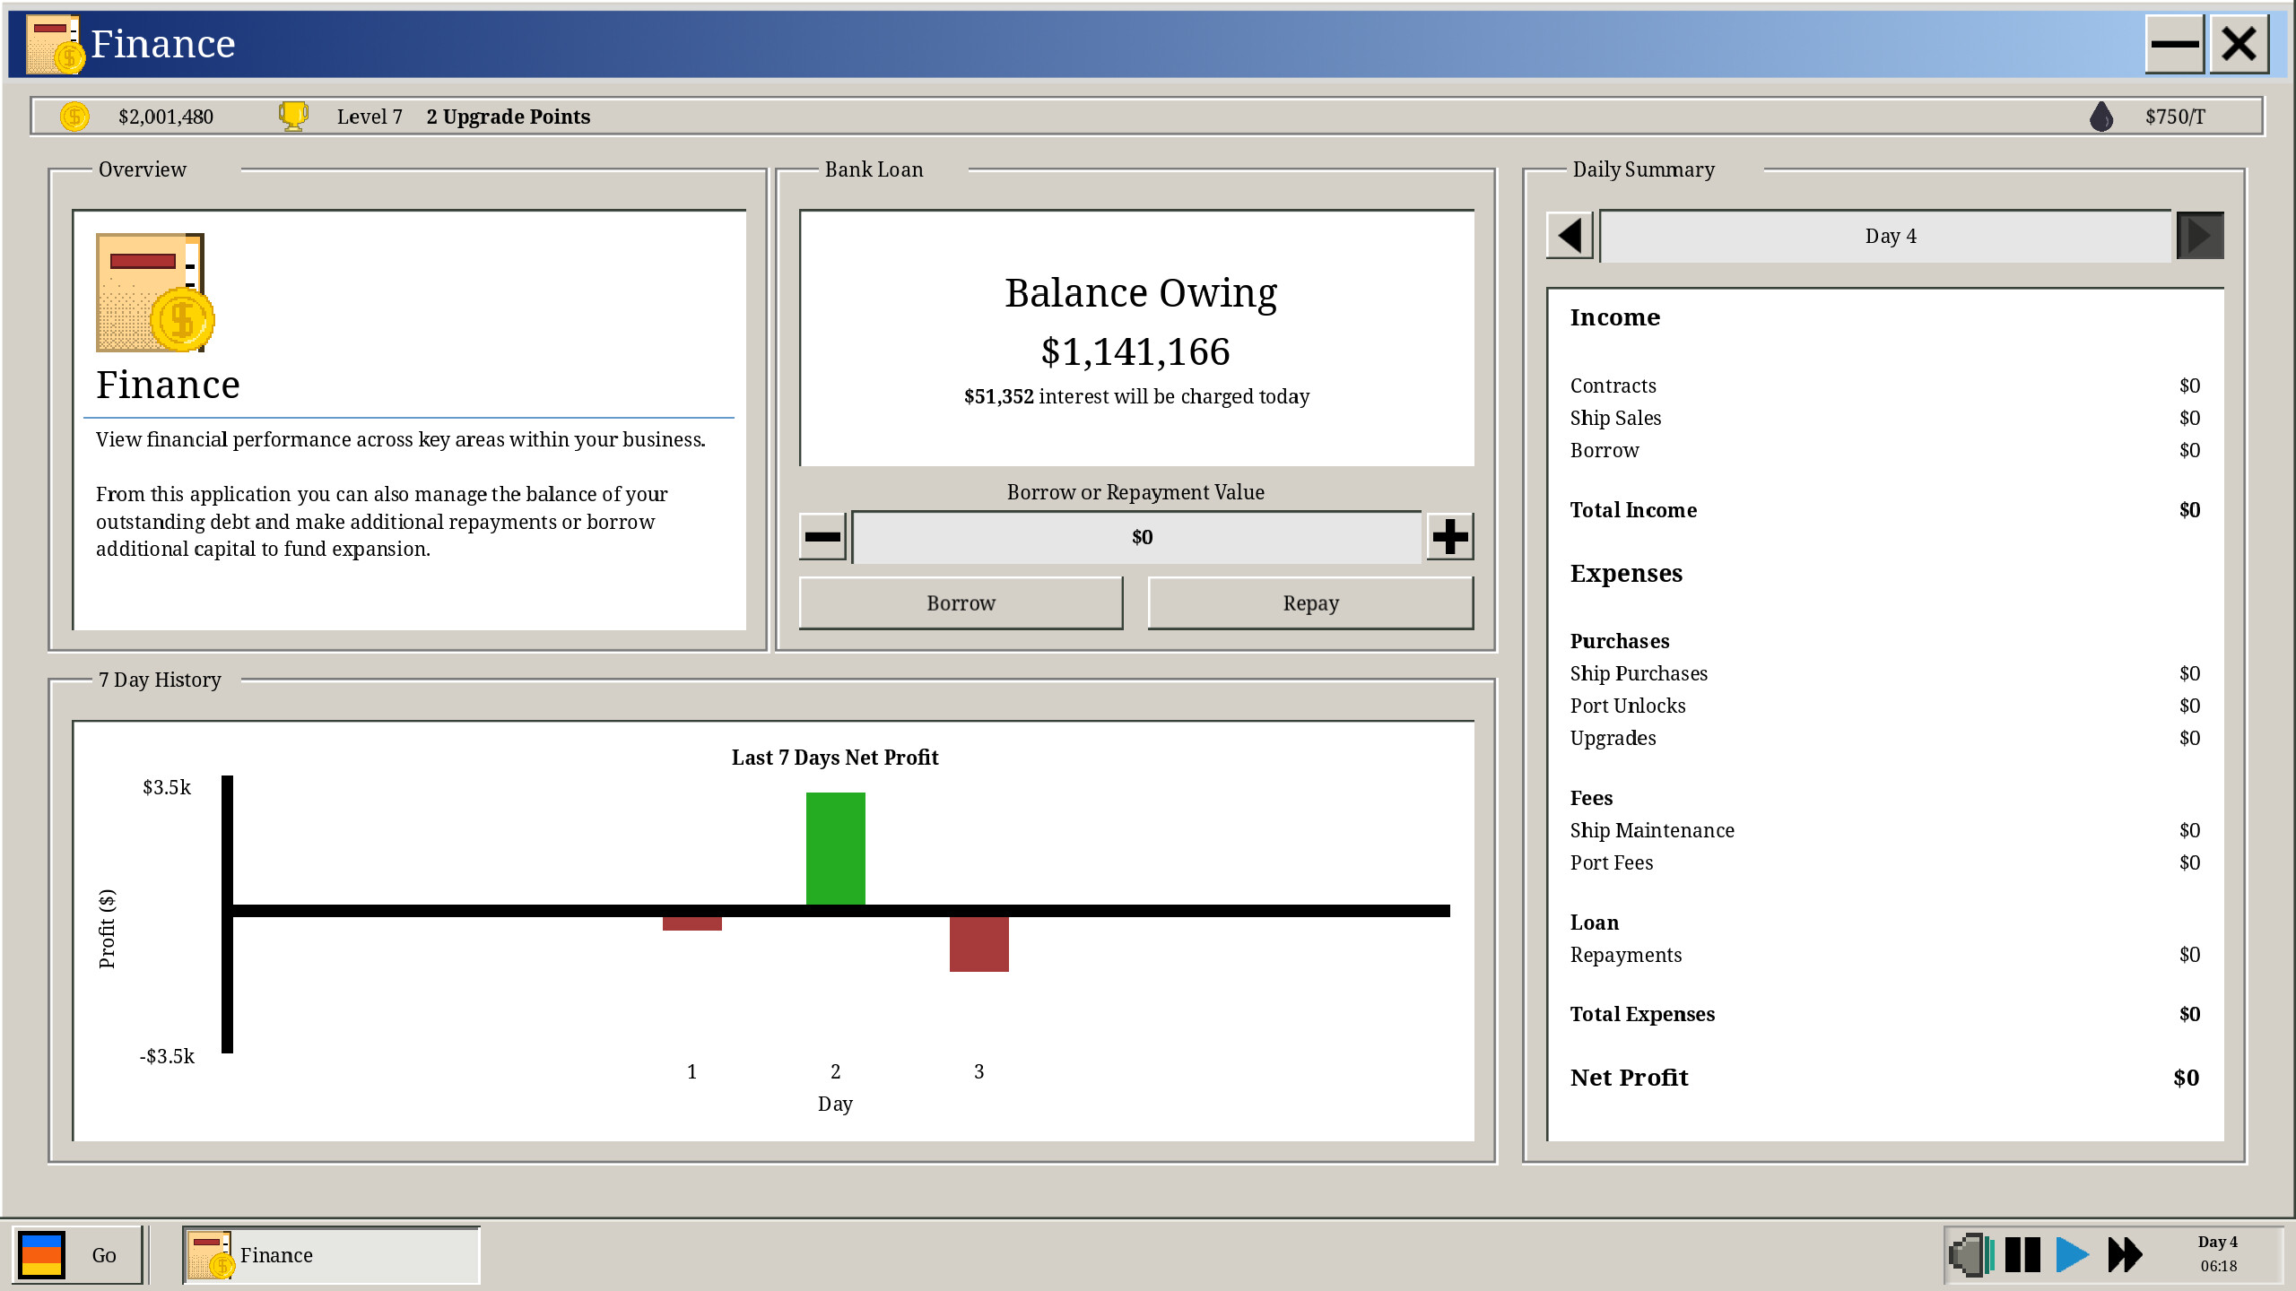This screenshot has width=2296, height=1291.
Task: Click the Level 7 trophy icon
Action: point(293,115)
